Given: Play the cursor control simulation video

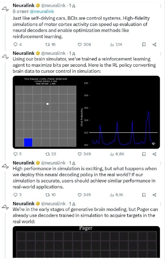Looking at the screenshot, I should 86,112.
